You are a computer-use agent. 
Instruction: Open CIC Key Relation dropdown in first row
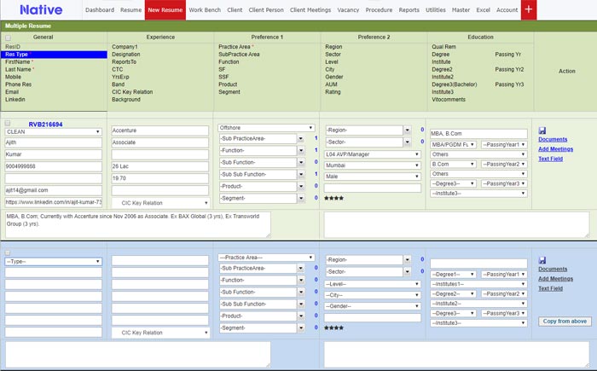coord(160,203)
